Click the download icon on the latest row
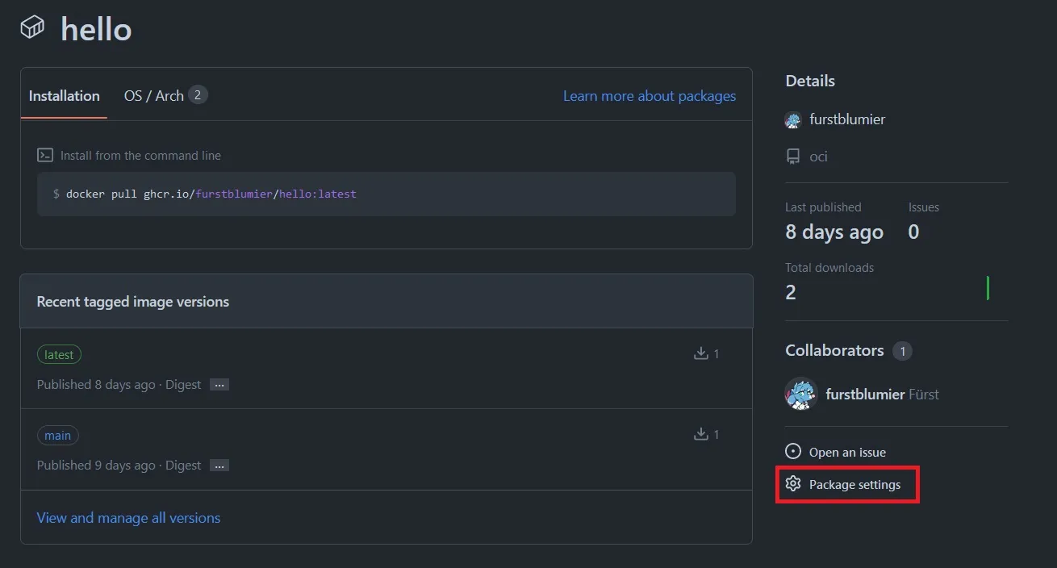Screen dimensions: 1057x568 point(700,353)
